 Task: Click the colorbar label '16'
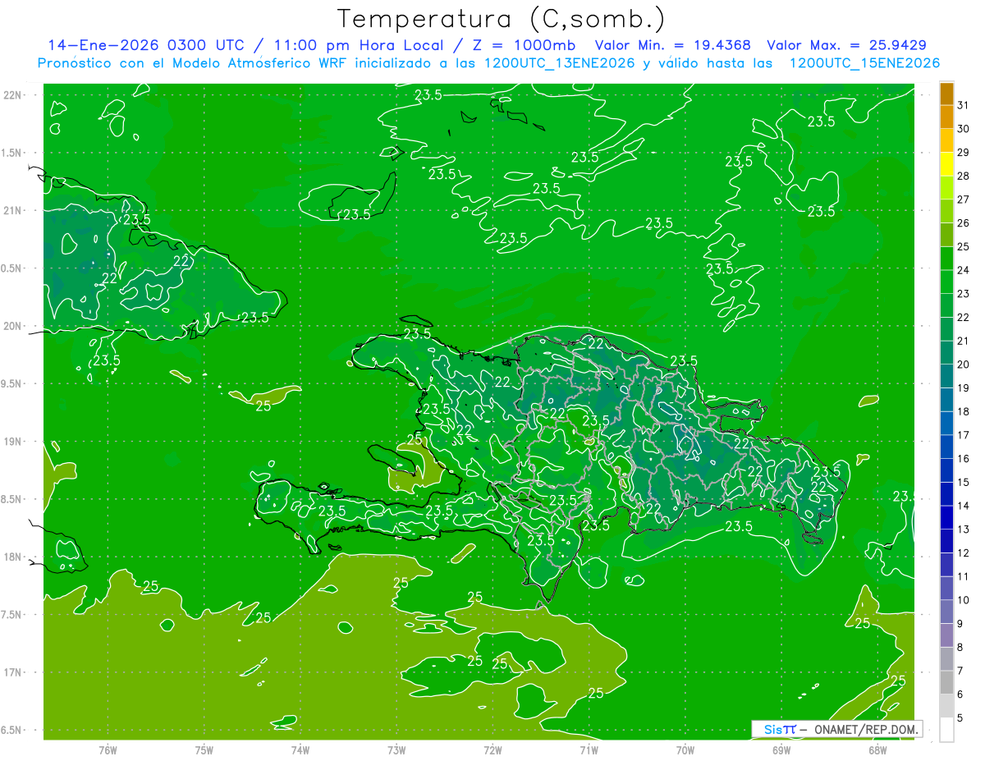(963, 459)
